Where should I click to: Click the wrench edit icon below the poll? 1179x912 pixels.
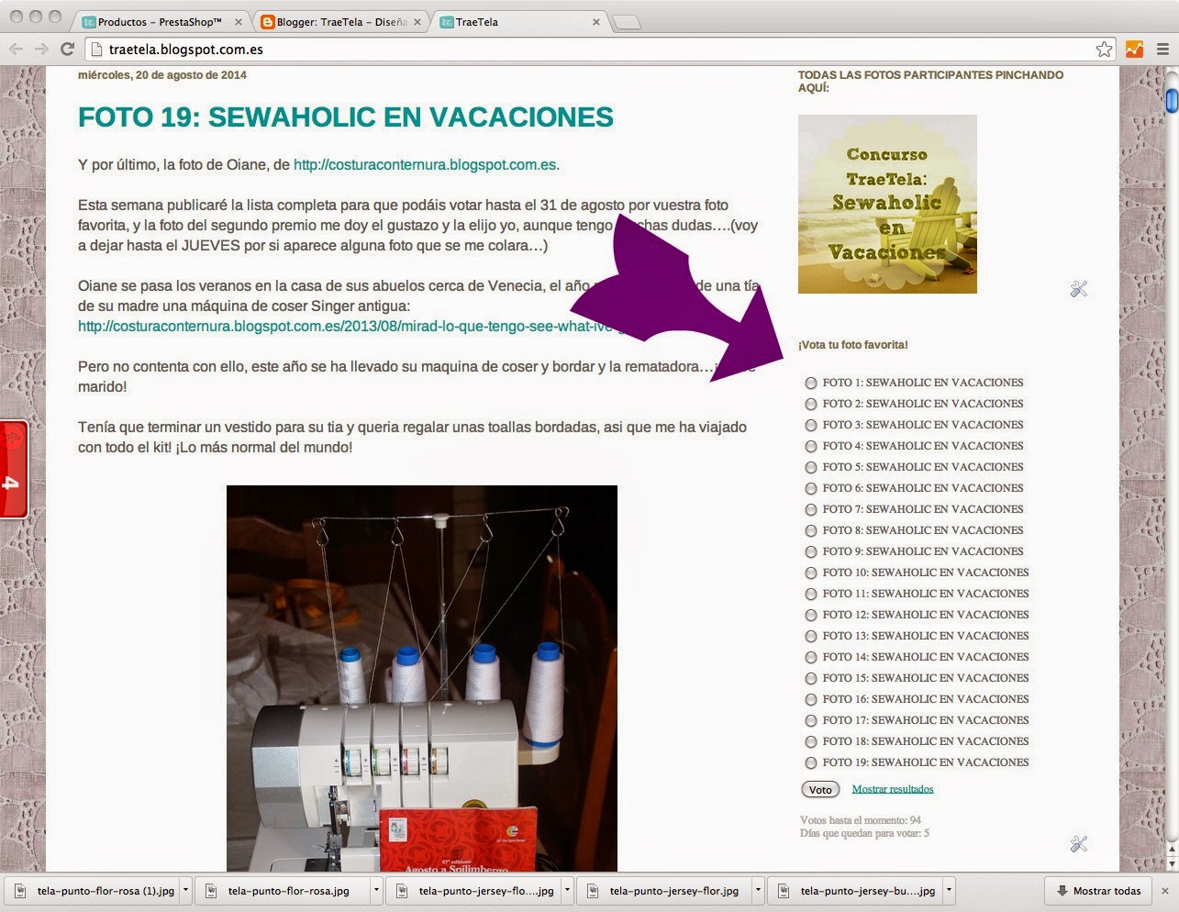pos(1079,844)
